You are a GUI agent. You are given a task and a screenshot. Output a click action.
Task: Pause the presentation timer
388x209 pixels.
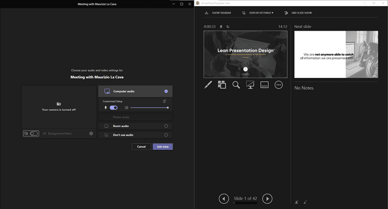coord(221,27)
